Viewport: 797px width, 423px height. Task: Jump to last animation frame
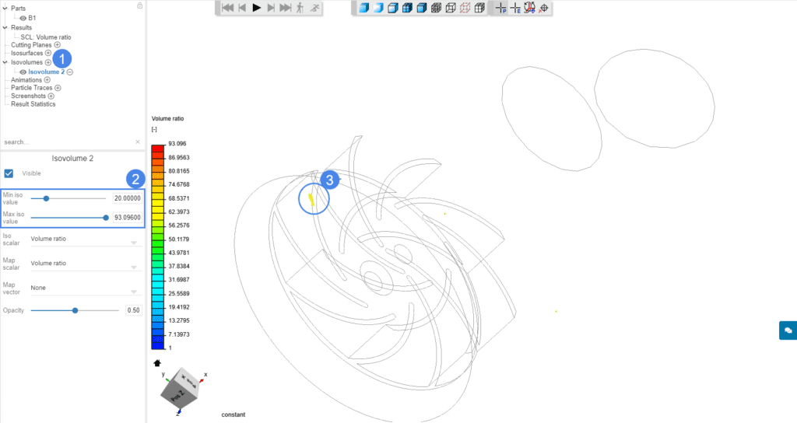coord(286,8)
